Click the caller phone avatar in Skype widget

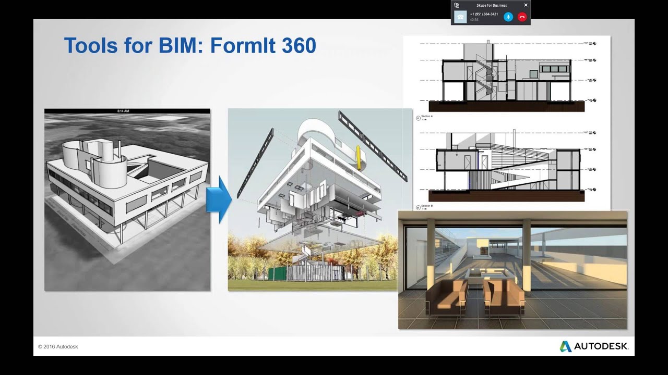pos(460,17)
